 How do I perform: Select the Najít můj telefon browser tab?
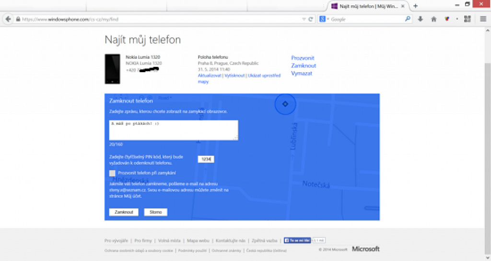368,6
